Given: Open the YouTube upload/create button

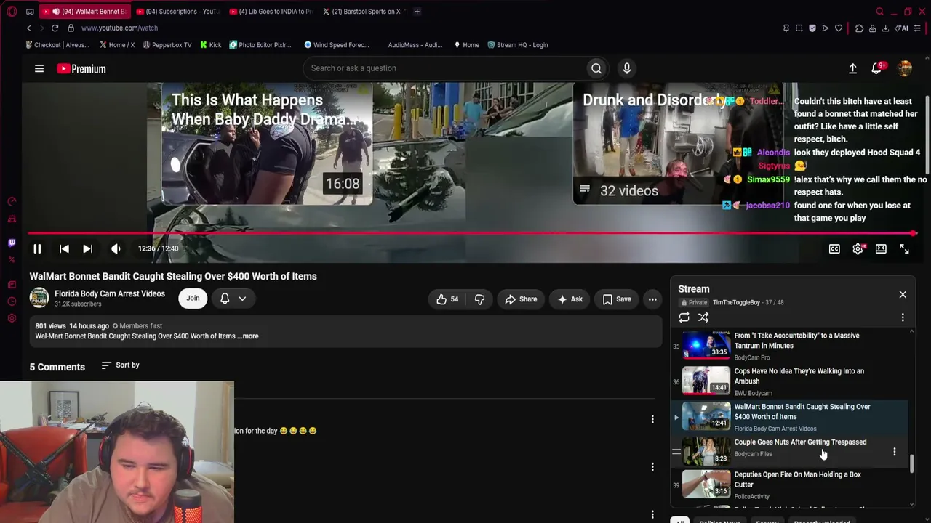Looking at the screenshot, I should (x=852, y=68).
